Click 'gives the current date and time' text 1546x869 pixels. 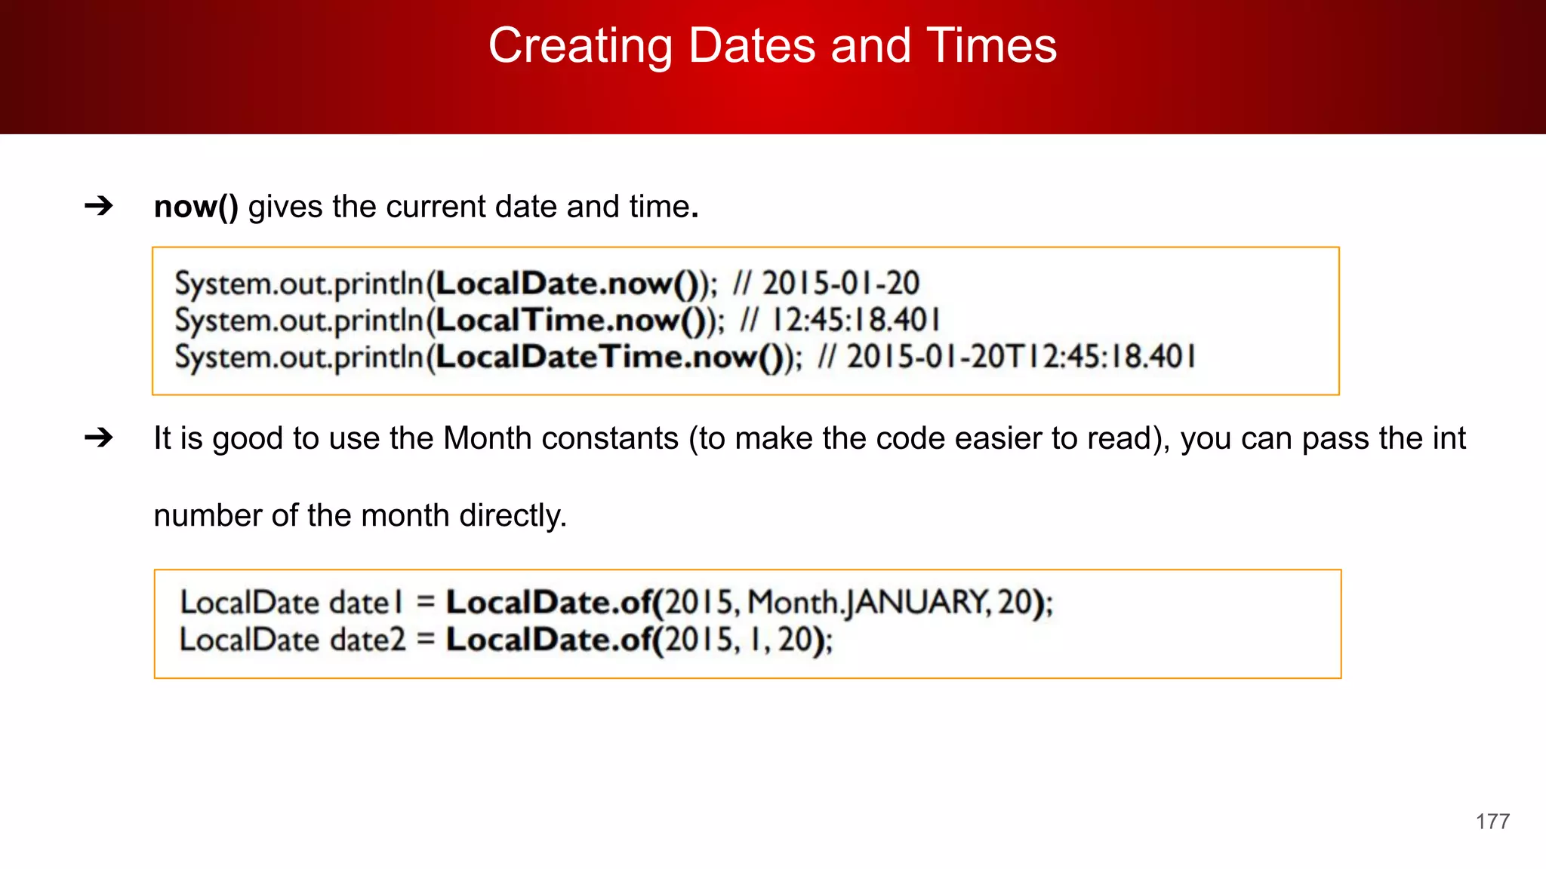473,207
